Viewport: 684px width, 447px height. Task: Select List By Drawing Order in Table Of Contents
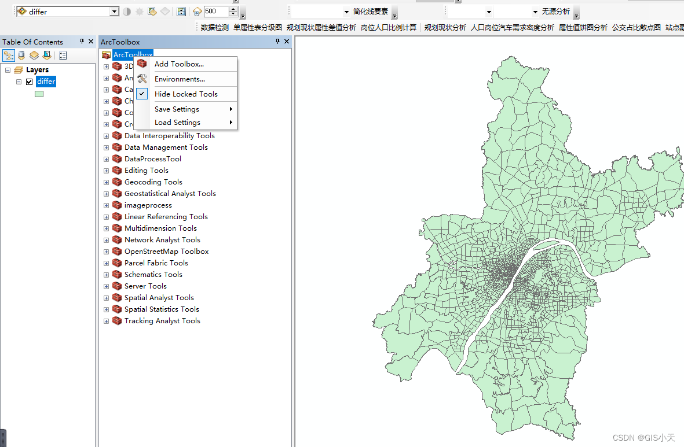[x=9, y=55]
